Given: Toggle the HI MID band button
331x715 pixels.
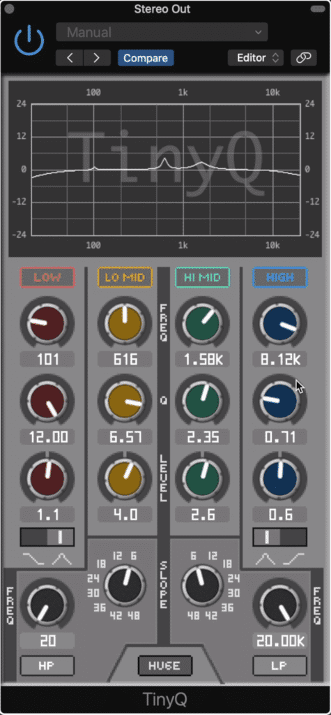Looking at the screenshot, I should 202,277.
